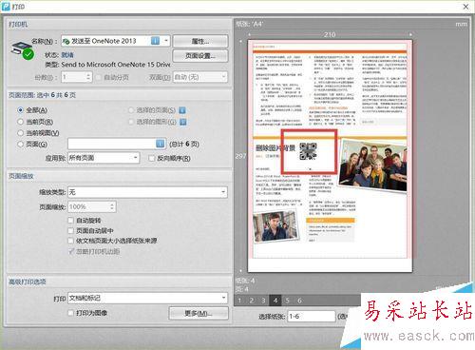Click the printer status icon
475x350 pixels.
pos(23,50)
